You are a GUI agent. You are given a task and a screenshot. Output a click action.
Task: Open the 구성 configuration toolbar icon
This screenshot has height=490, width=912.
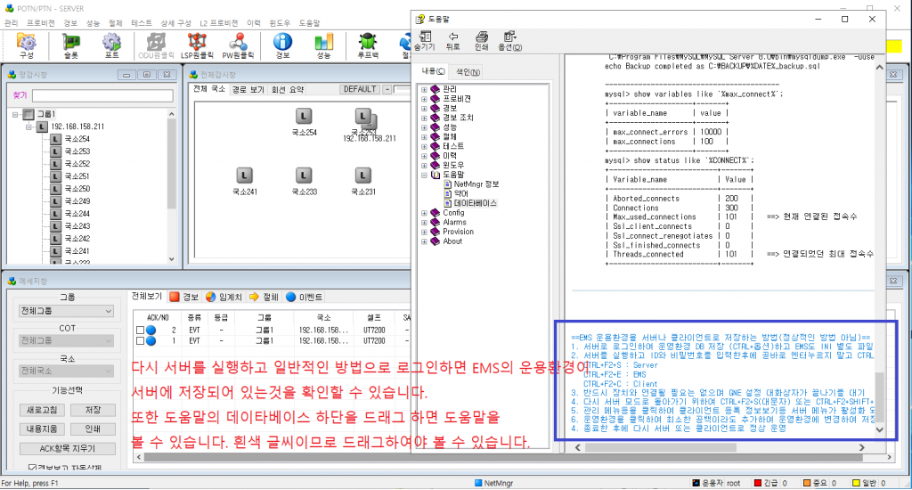click(27, 45)
